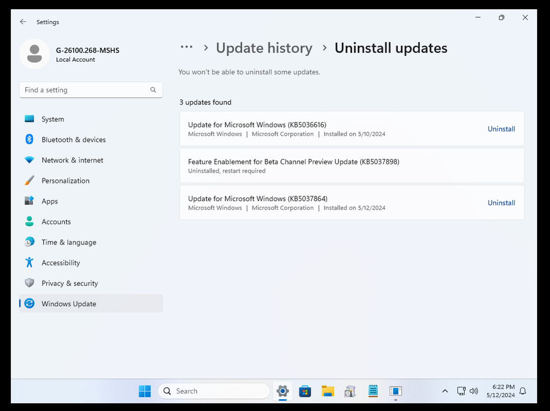
Task: Click the taskbar icon left of Notepad
Action: (x=350, y=391)
